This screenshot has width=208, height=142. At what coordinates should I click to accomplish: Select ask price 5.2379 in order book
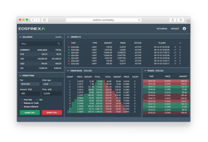(x=126, y=81)
